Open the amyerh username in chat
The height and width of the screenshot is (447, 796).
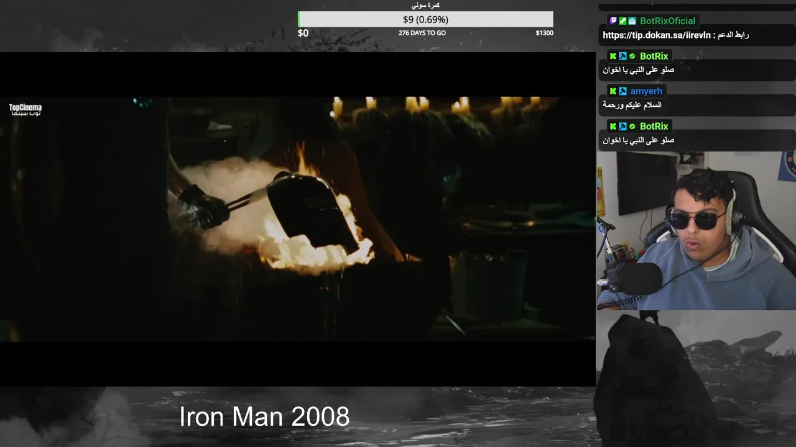646,91
